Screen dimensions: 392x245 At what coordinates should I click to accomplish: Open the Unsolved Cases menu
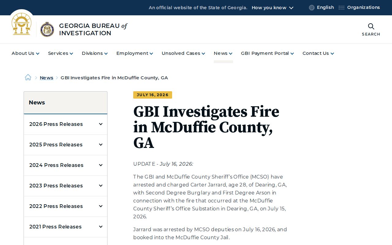click(x=183, y=53)
